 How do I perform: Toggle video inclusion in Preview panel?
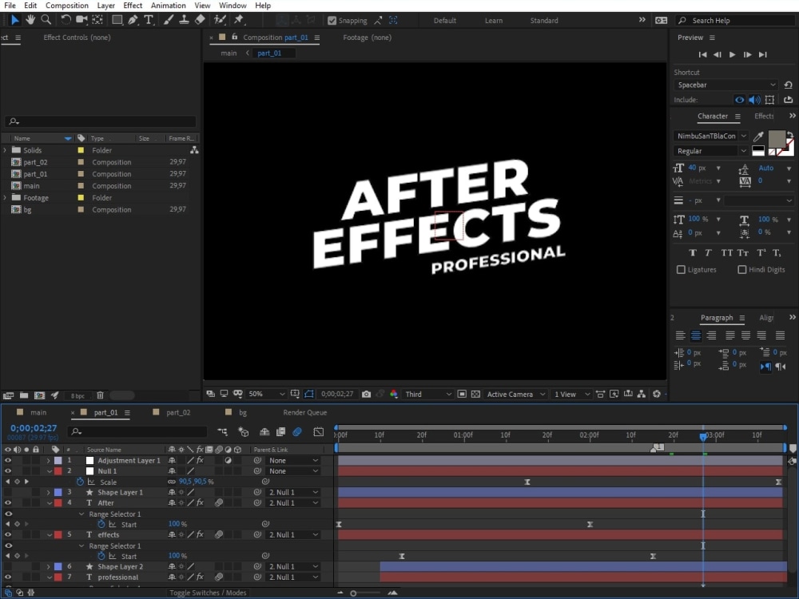tap(739, 100)
